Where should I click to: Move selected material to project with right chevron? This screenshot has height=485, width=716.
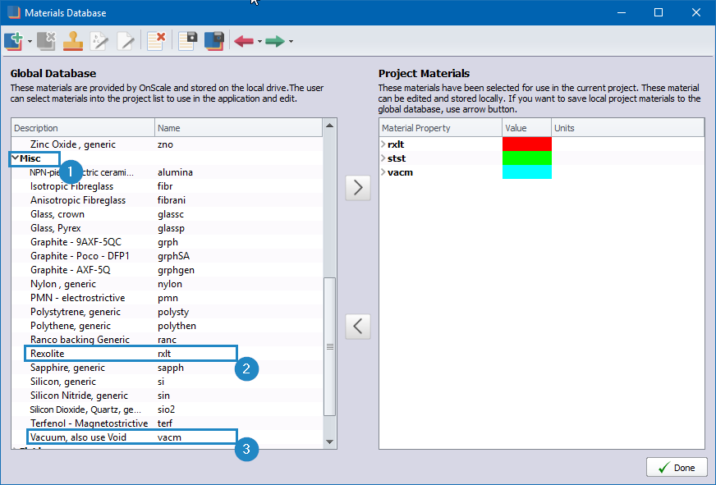(x=358, y=188)
